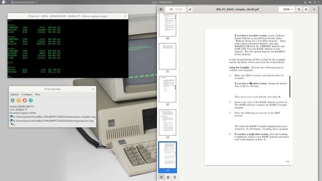
Task: Click the yellow Pause emulation button
Action: pyautogui.click(x=19, y=101)
